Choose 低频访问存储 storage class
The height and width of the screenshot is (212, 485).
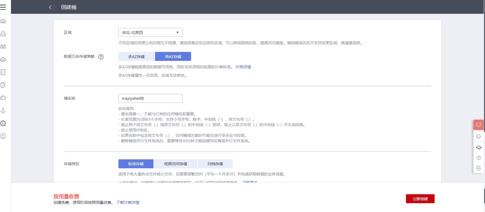point(175,164)
